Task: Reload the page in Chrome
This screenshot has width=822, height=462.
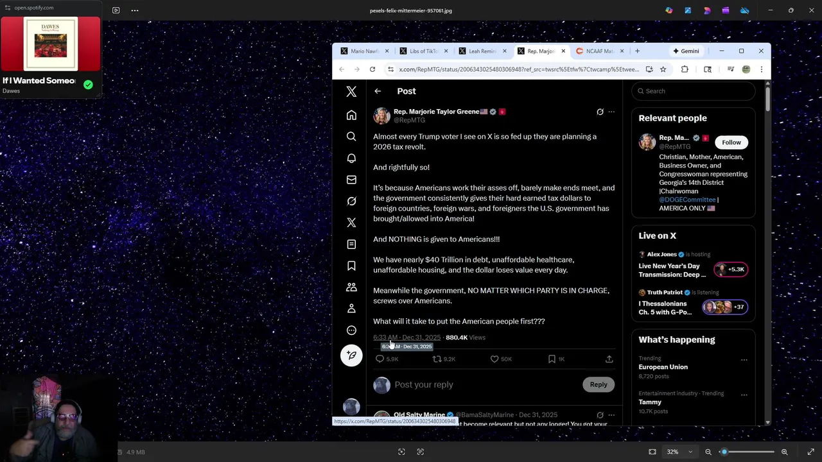Action: point(372,69)
